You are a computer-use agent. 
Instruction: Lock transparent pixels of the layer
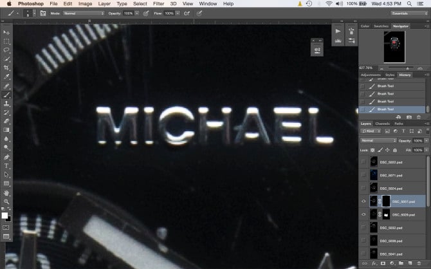pos(372,150)
